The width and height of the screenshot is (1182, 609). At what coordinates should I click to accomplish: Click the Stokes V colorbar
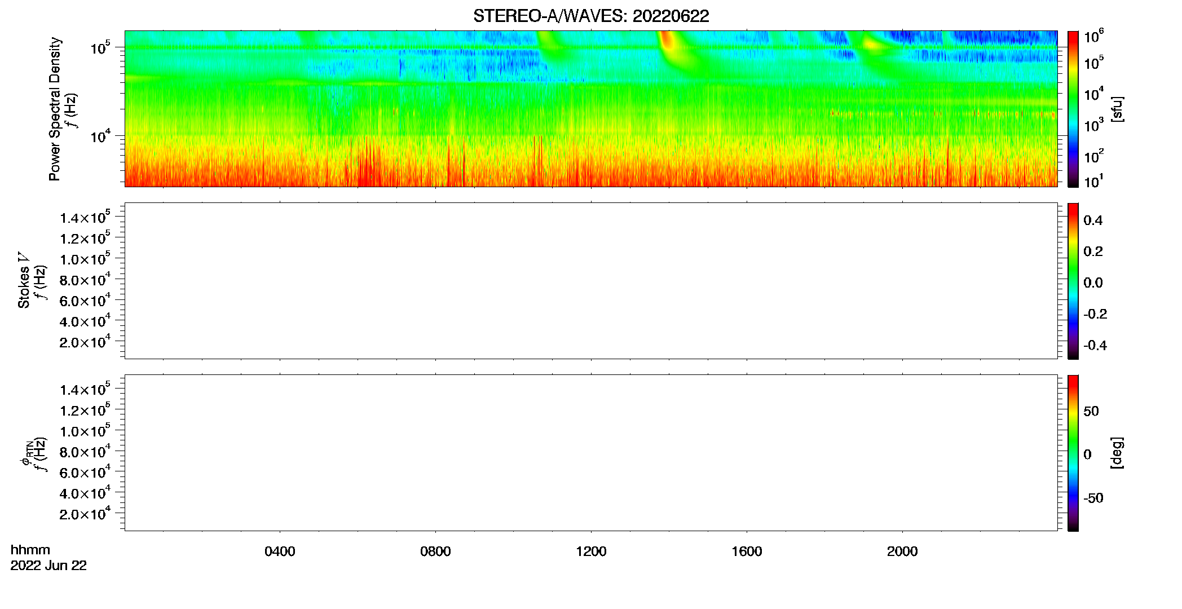[1073, 281]
